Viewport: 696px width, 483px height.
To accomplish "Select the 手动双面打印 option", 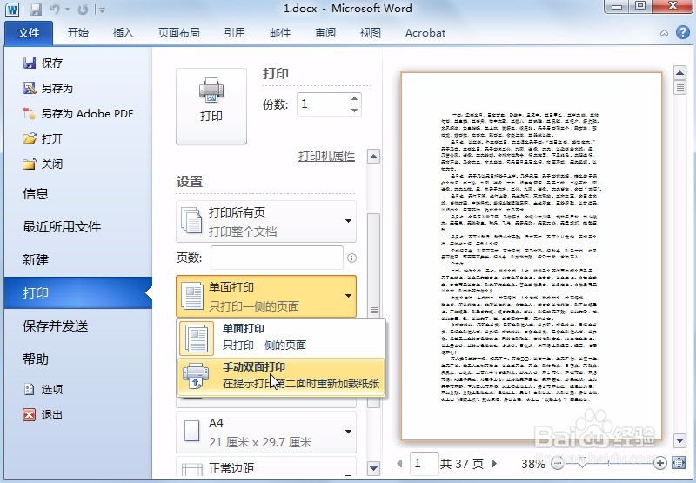I will tap(281, 377).
